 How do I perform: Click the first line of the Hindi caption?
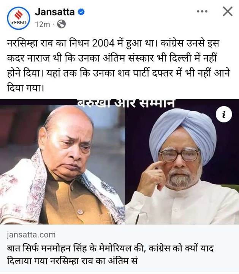pyautogui.click(x=113, y=43)
